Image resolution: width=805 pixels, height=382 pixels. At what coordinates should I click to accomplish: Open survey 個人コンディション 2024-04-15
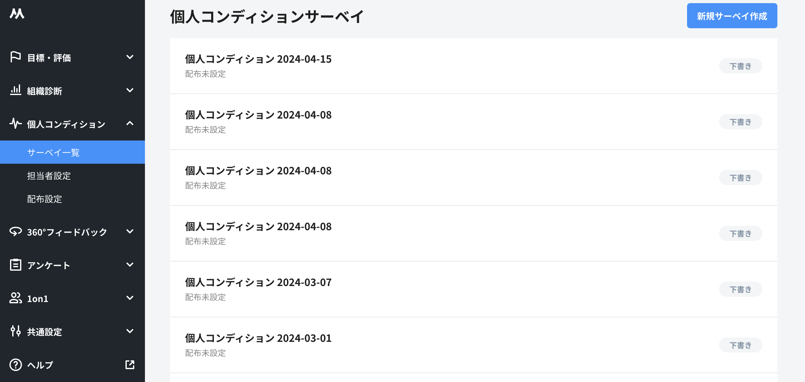pos(258,59)
